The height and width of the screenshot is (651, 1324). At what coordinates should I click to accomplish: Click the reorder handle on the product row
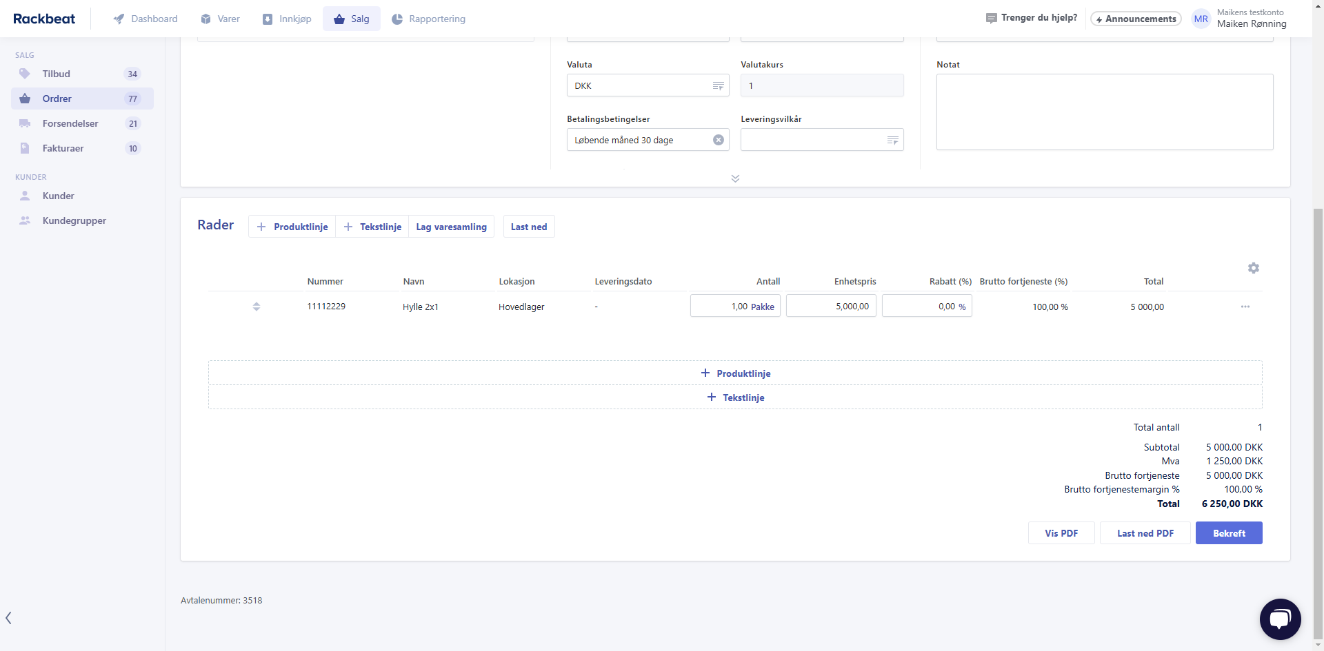pyautogui.click(x=257, y=307)
